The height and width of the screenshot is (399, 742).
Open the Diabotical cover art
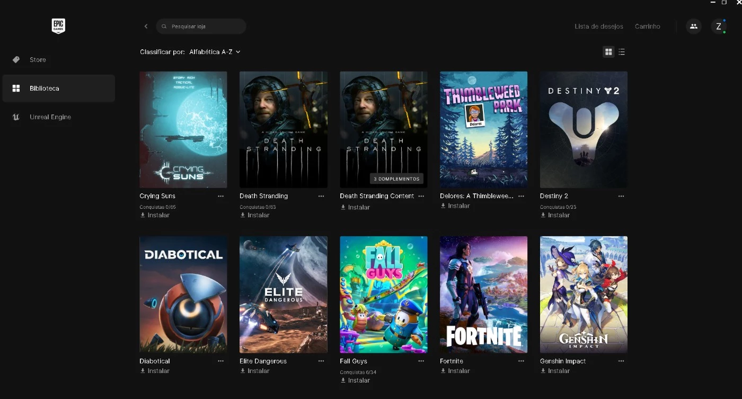[x=183, y=295]
